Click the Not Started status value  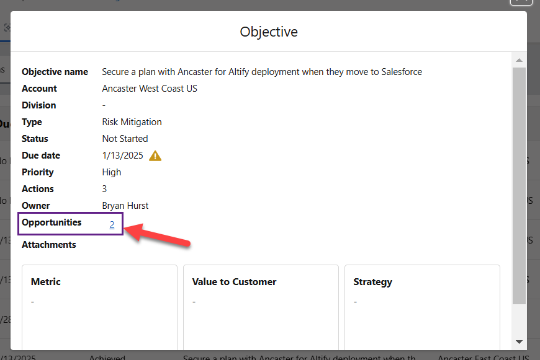point(125,139)
